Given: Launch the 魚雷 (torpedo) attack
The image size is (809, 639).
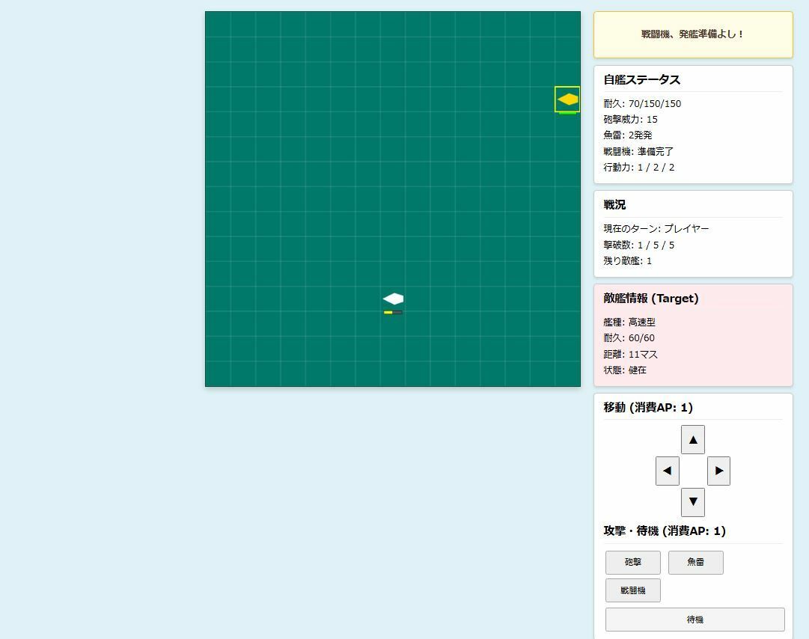Looking at the screenshot, I should click(x=695, y=562).
